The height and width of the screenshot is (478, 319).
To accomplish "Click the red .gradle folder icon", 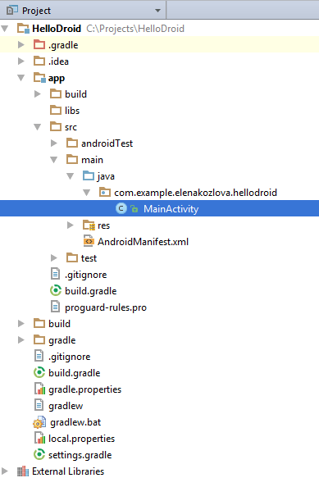I will (39, 44).
